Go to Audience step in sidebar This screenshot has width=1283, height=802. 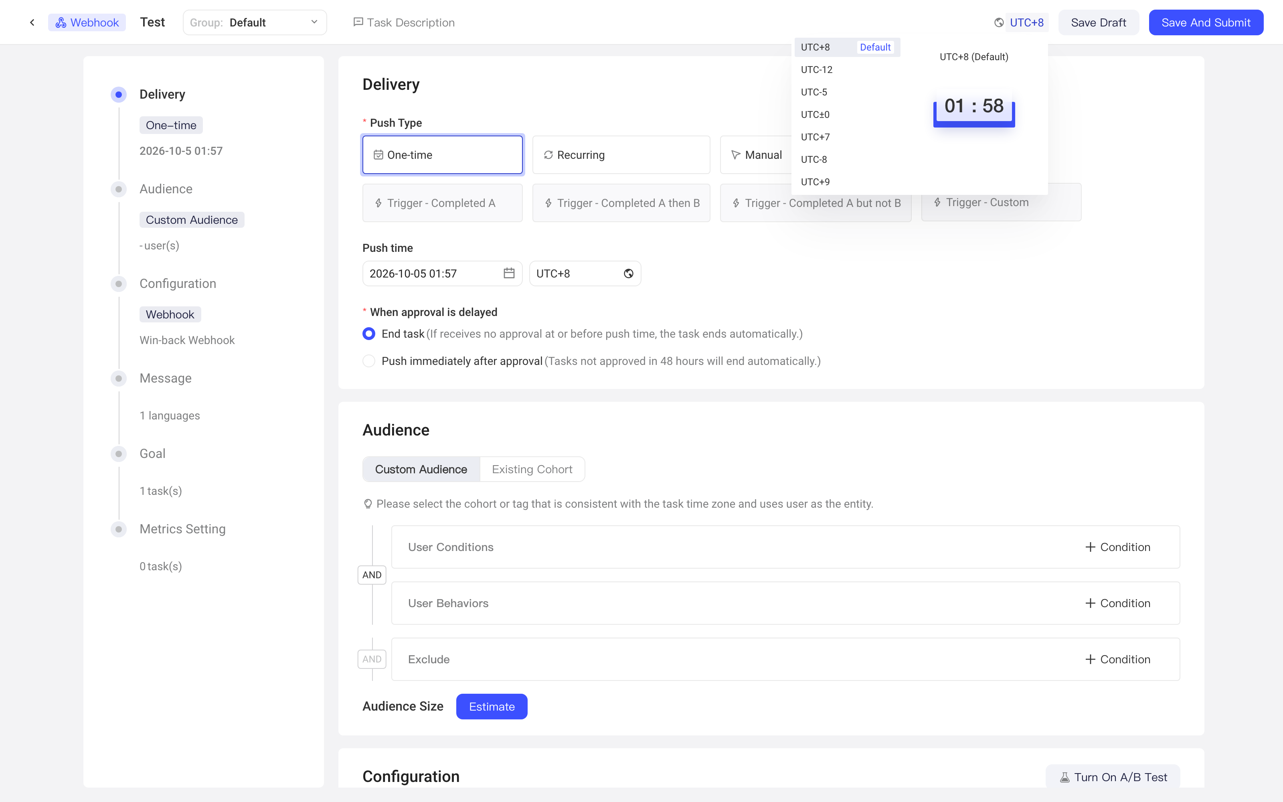(166, 189)
